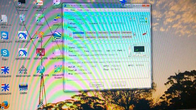Click the yellow DSR status LED
Viewport: 196px width, 110px height.
146,19
